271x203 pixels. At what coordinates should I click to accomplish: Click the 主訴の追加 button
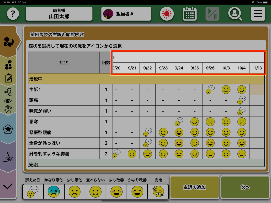pos(195,187)
